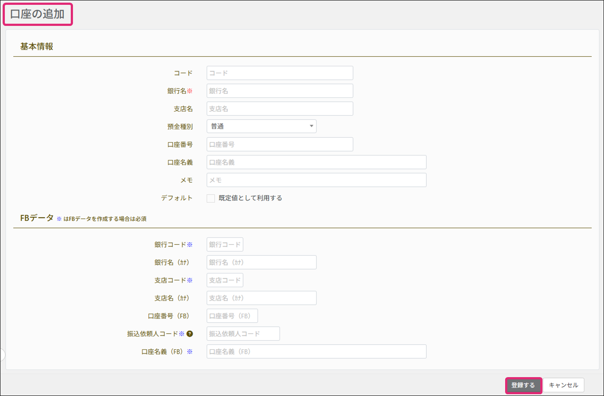
Task: Click the 振込依頼人コード input field
Action: coord(243,334)
